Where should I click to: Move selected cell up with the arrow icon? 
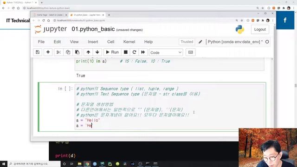click(88, 52)
